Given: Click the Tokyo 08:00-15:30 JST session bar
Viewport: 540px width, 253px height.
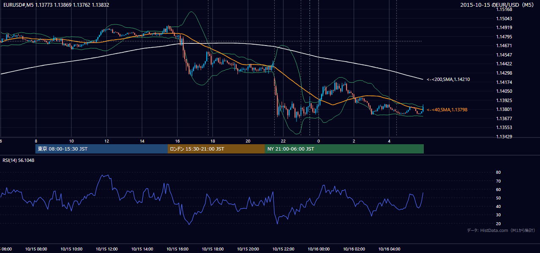Looking at the screenshot, I should click(102, 149).
